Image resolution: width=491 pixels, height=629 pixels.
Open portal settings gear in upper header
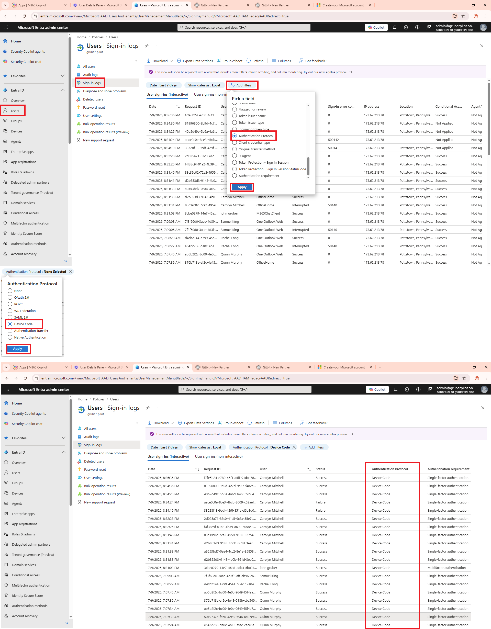tap(406, 27)
